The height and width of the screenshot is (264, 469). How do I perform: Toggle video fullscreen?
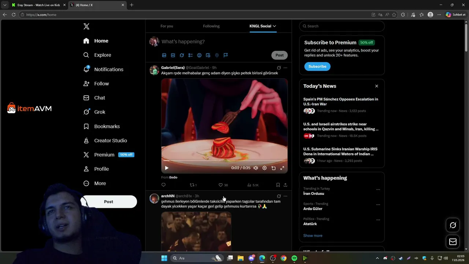click(x=282, y=168)
